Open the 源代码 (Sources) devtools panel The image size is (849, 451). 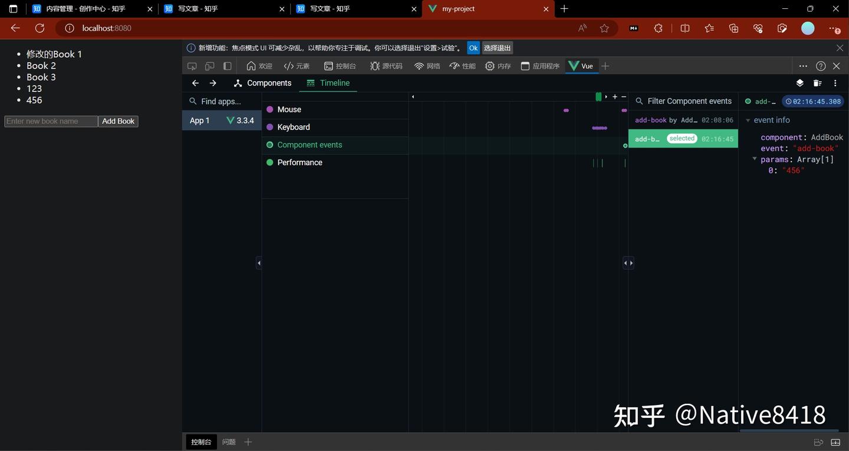click(386, 66)
